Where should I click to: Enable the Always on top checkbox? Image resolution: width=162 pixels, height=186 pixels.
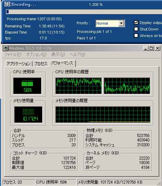pyautogui.click(x=136, y=35)
